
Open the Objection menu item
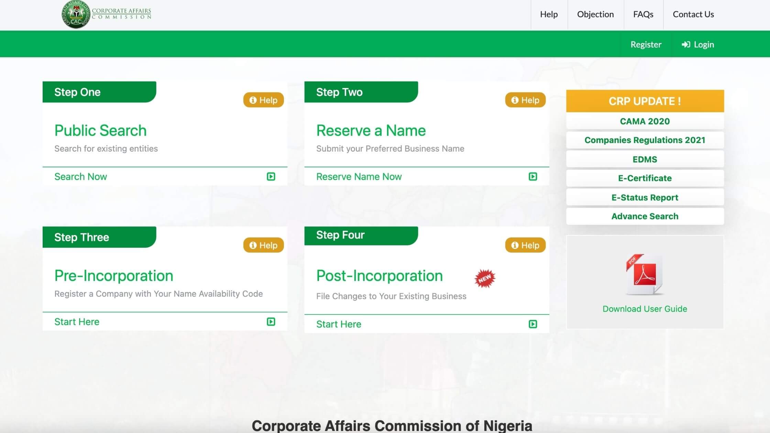tap(595, 14)
